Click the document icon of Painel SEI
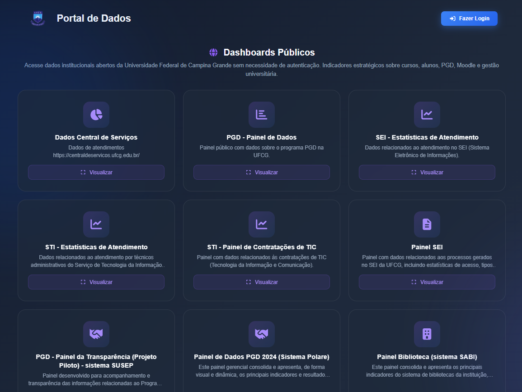 427,224
